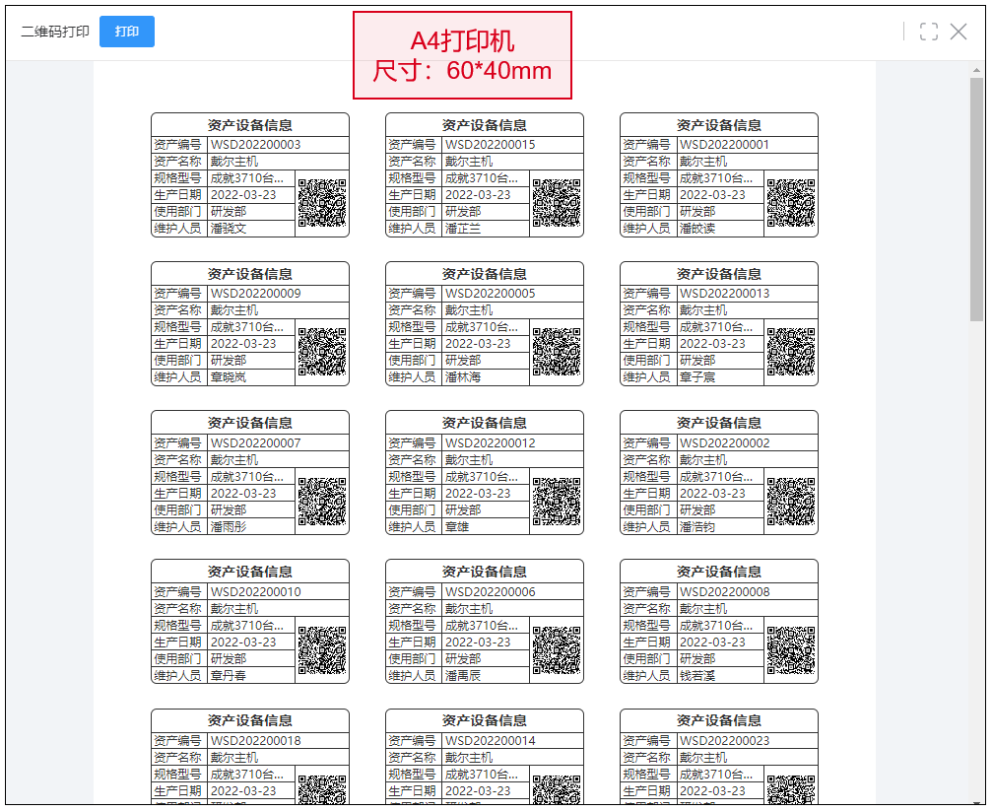
Task: Click the QR code on label WSD202200007
Action: [322, 502]
